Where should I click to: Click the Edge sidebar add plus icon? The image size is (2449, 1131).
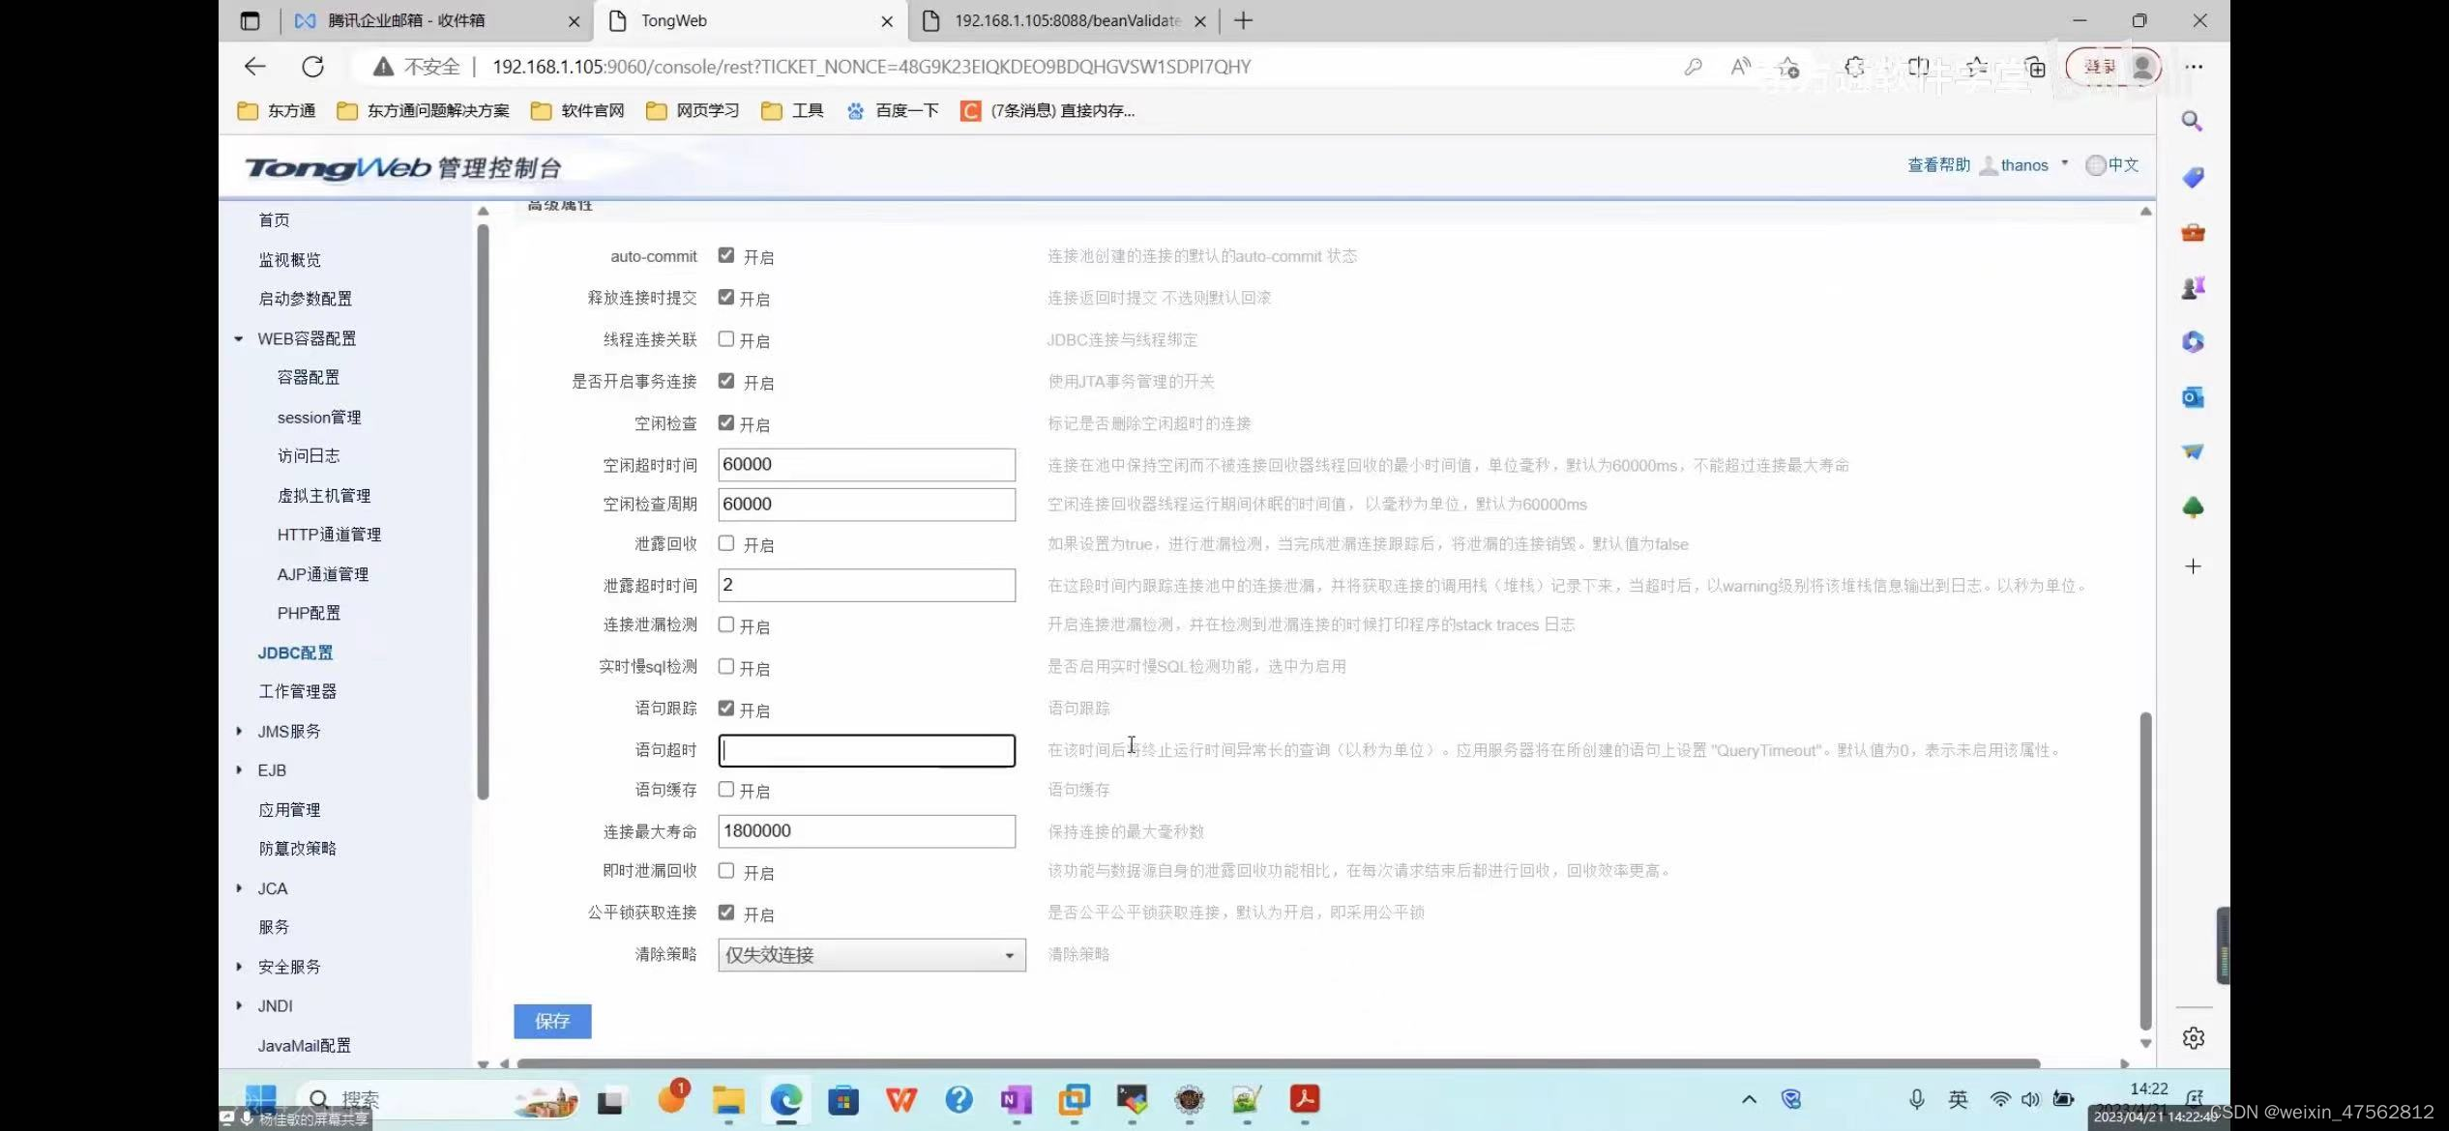2193,566
